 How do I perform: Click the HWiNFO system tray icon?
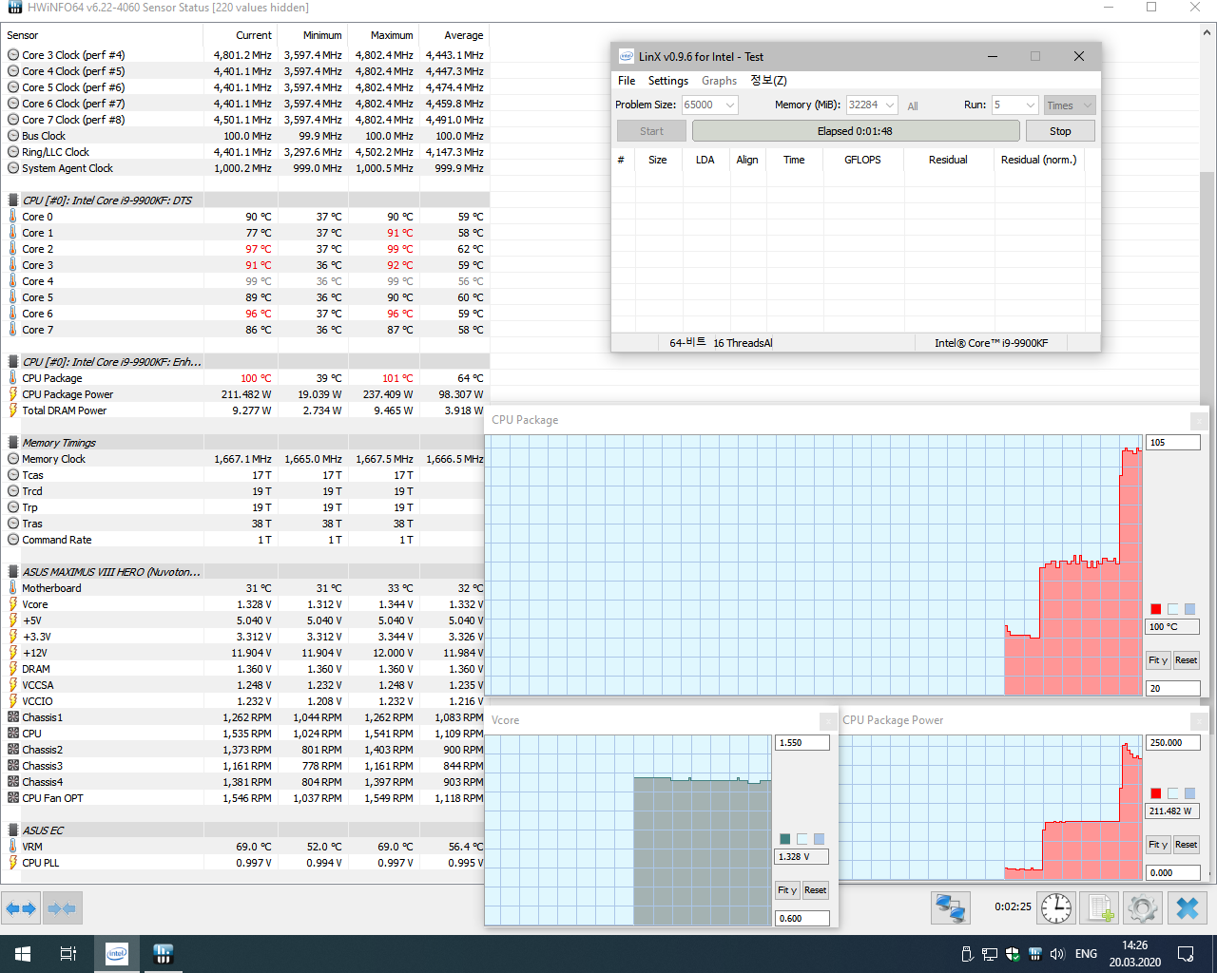(x=1034, y=954)
